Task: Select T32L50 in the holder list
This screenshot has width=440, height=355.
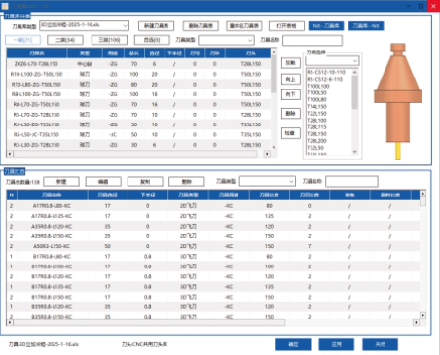Action: (x=315, y=148)
